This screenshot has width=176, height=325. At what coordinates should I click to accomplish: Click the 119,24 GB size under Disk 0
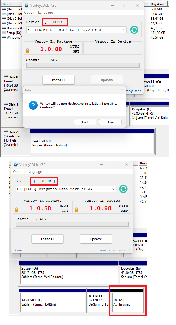click(x=11, y=85)
